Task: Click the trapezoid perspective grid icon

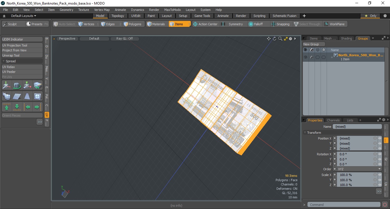Action: click(28, 96)
